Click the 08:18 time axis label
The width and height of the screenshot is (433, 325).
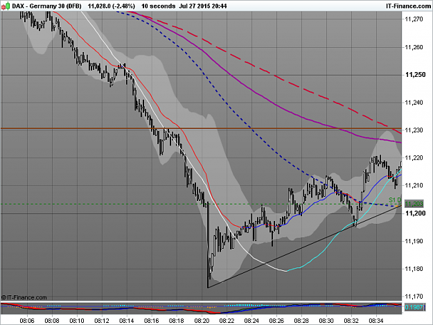176,321
